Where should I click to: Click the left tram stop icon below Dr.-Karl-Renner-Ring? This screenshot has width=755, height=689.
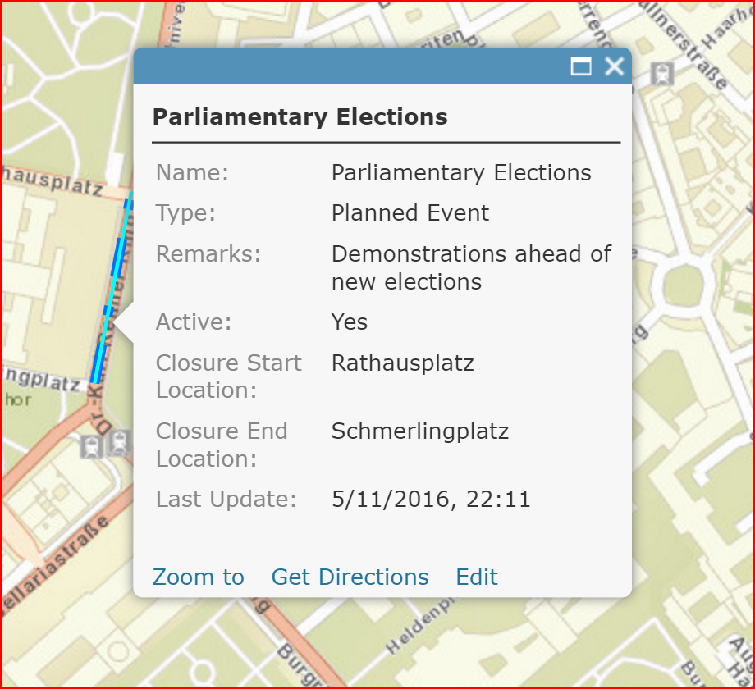point(91,446)
